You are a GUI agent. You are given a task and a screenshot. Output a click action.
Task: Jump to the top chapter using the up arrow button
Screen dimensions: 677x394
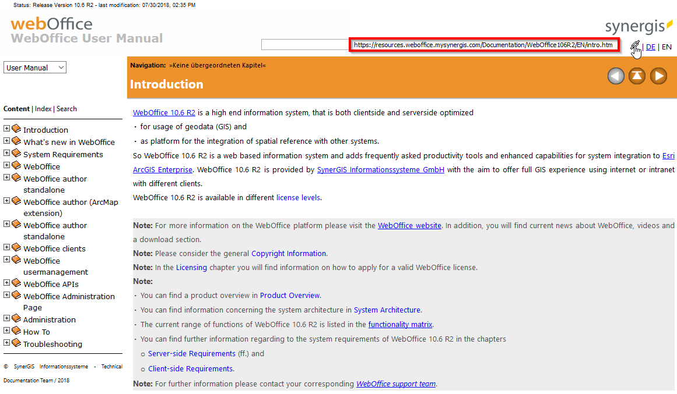(637, 76)
